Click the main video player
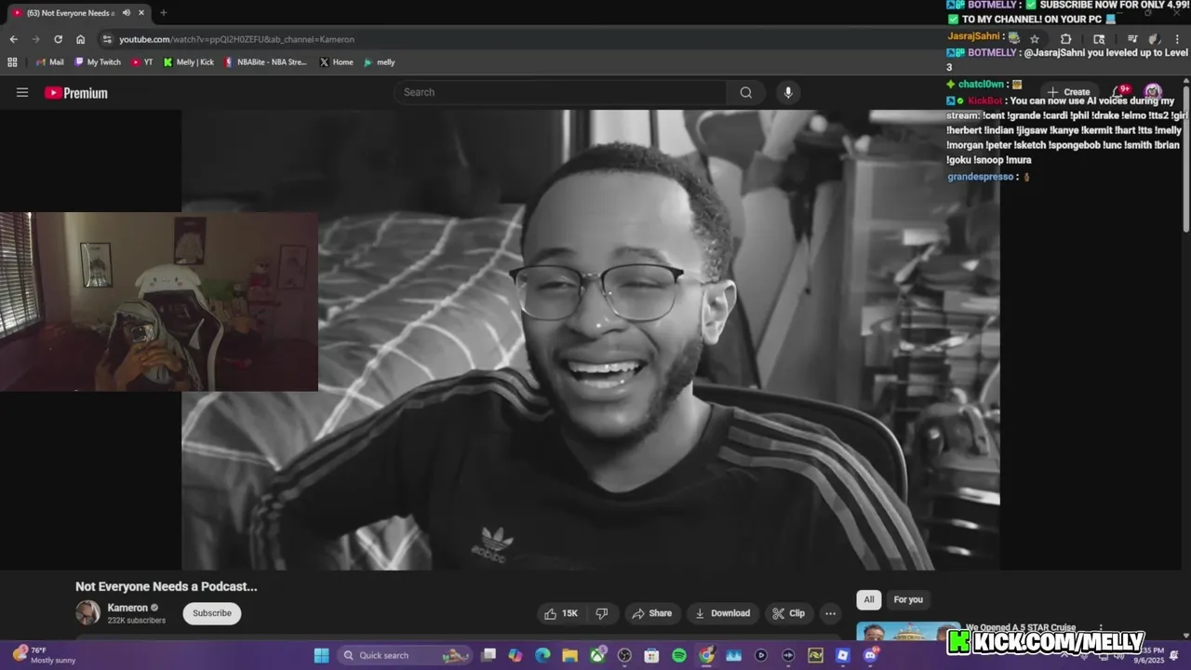The image size is (1191, 670). 591,340
